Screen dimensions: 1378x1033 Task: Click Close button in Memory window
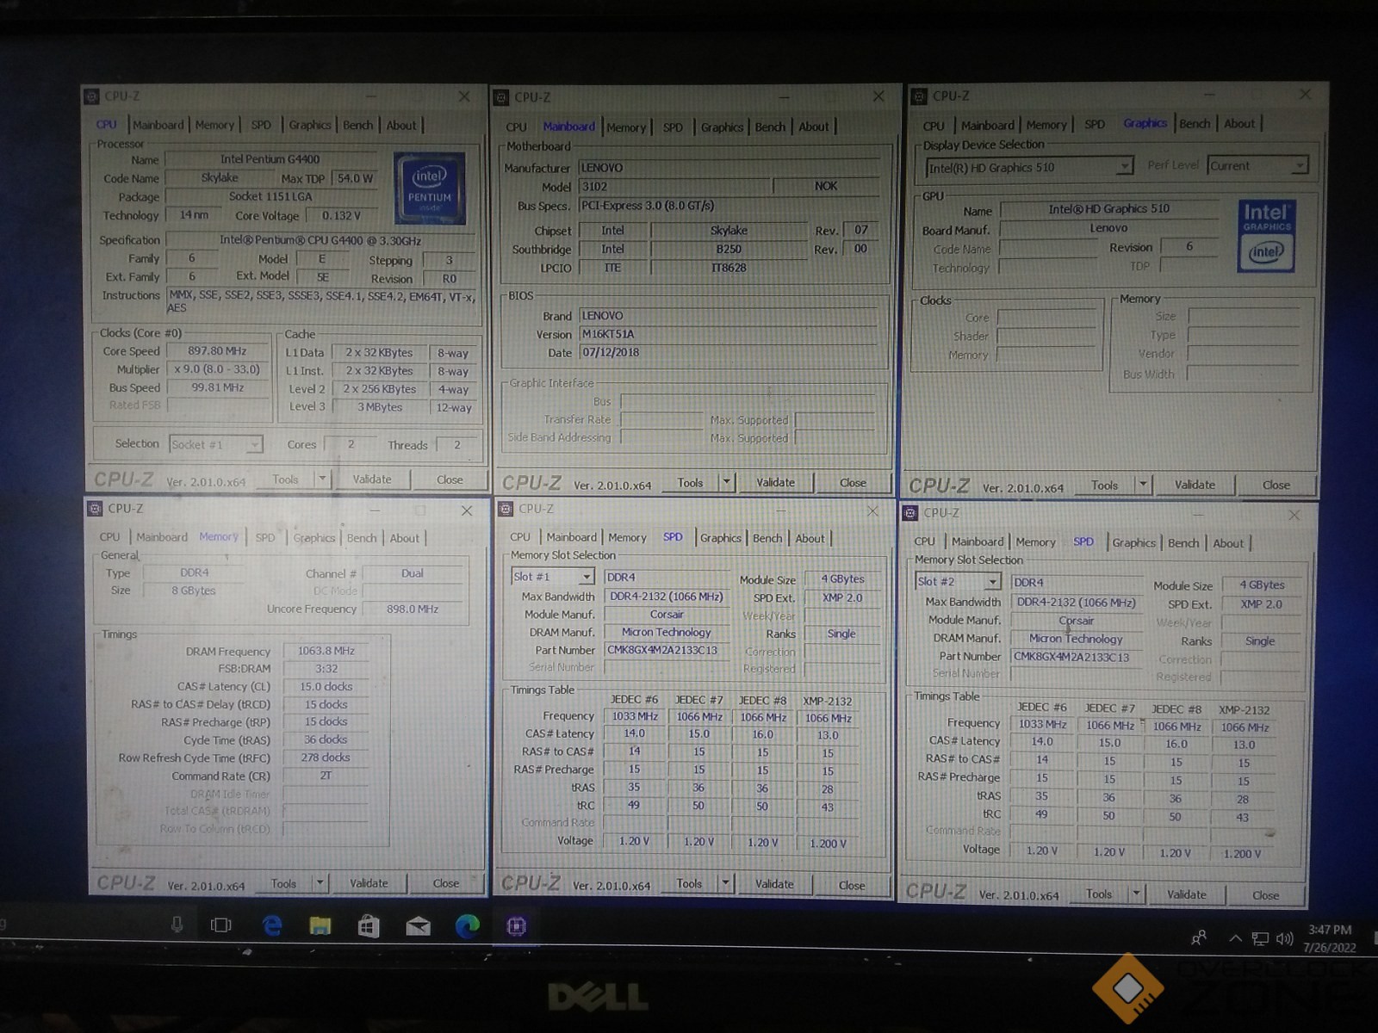[x=446, y=883]
